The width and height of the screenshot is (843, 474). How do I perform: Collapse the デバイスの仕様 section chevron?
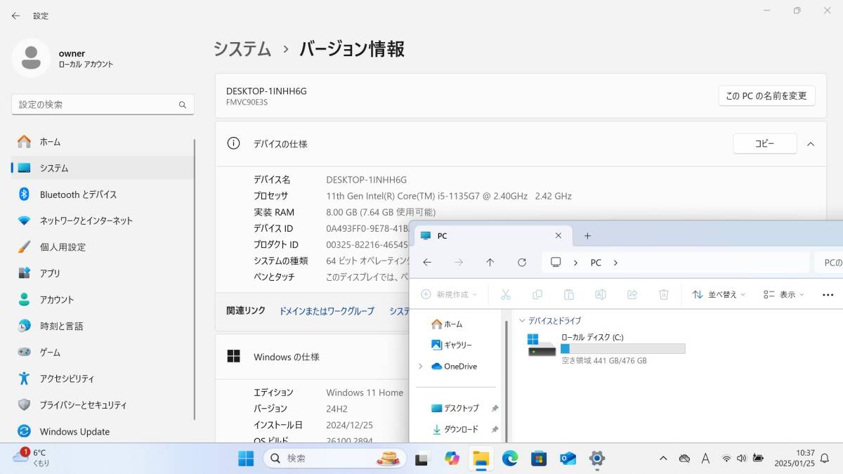coord(810,143)
